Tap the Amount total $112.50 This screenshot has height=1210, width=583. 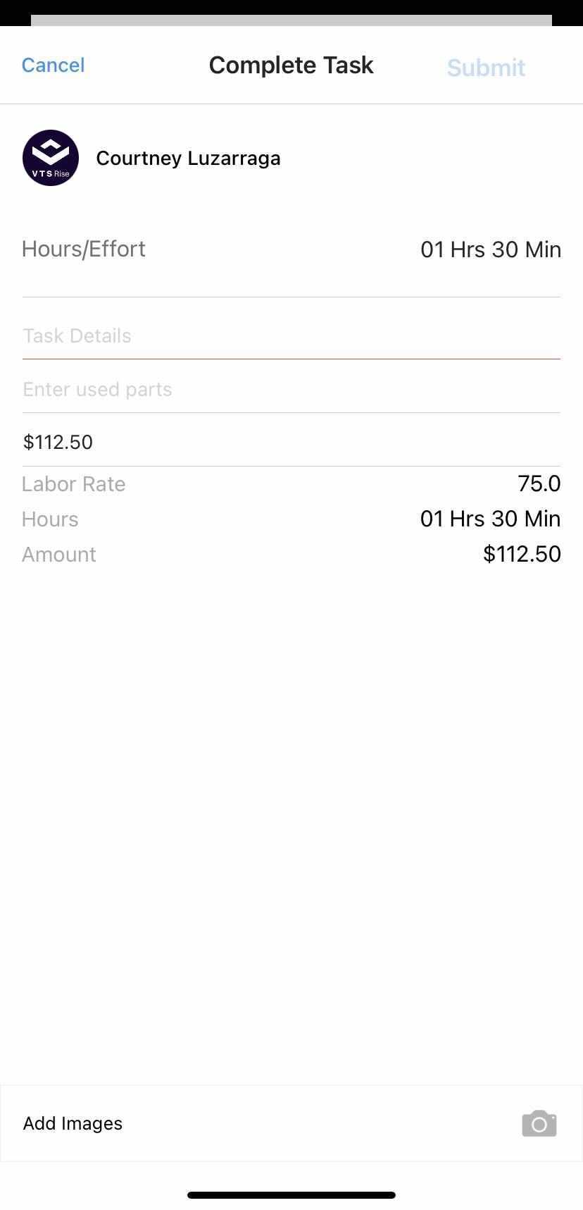(x=522, y=554)
